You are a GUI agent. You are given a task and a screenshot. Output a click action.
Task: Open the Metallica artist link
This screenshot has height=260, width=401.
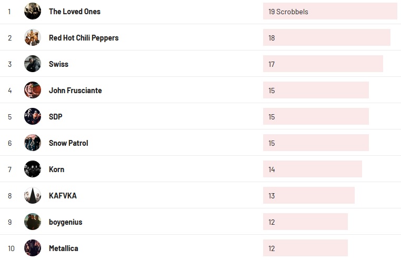64,248
